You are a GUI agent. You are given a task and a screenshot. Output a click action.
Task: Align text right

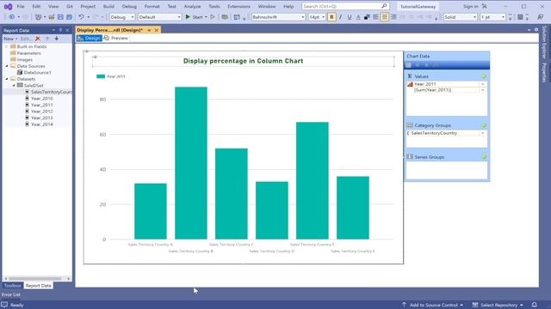coord(393,17)
